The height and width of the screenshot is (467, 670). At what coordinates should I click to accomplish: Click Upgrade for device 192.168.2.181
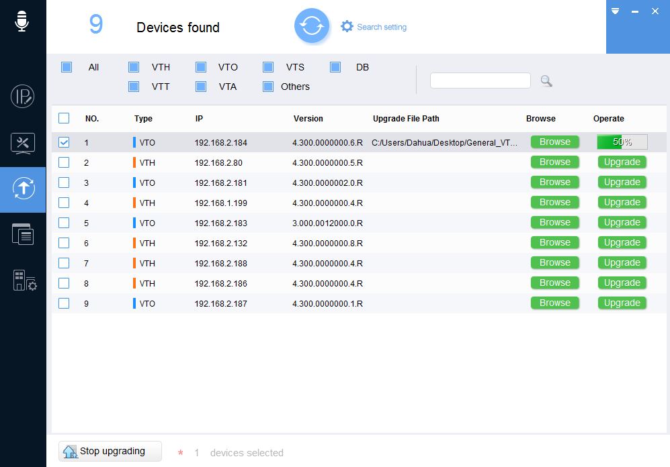coord(622,182)
